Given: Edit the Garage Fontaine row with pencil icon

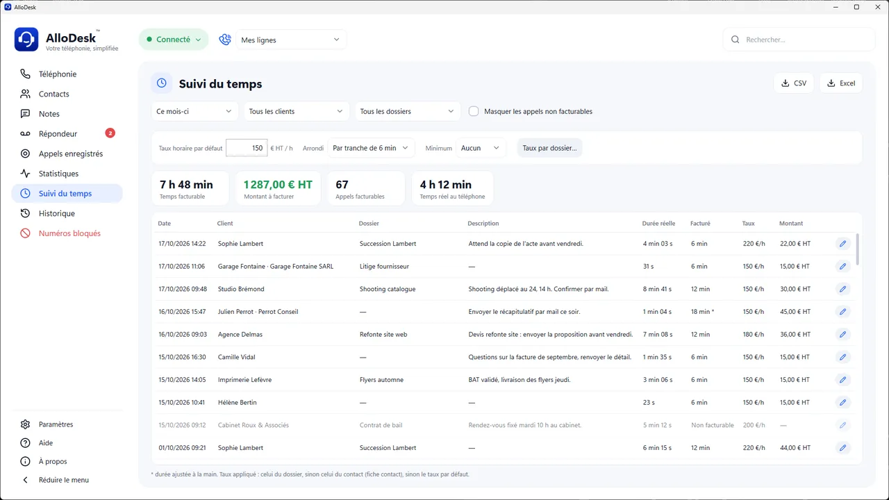Looking at the screenshot, I should 842,267.
